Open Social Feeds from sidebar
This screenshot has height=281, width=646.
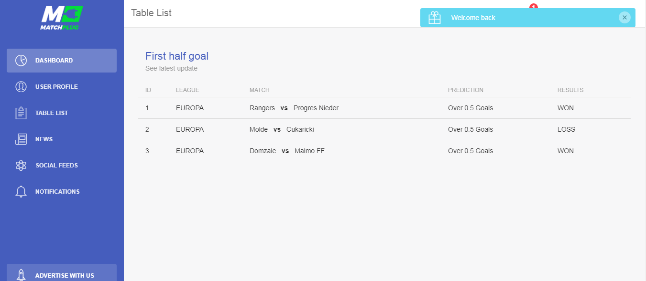[62, 166]
